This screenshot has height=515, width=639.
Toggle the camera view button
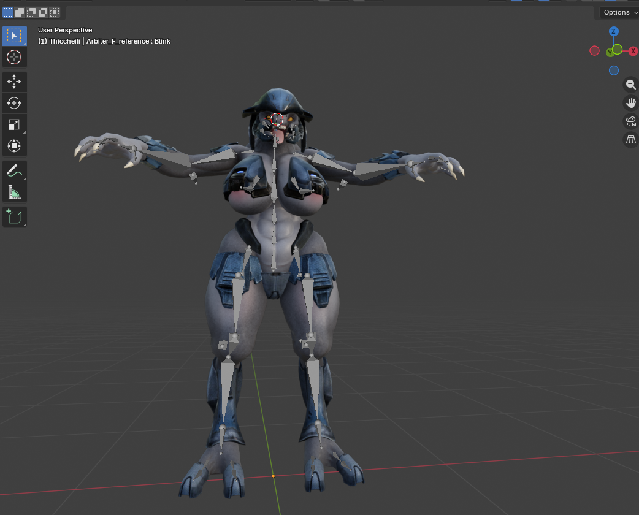pyautogui.click(x=630, y=121)
